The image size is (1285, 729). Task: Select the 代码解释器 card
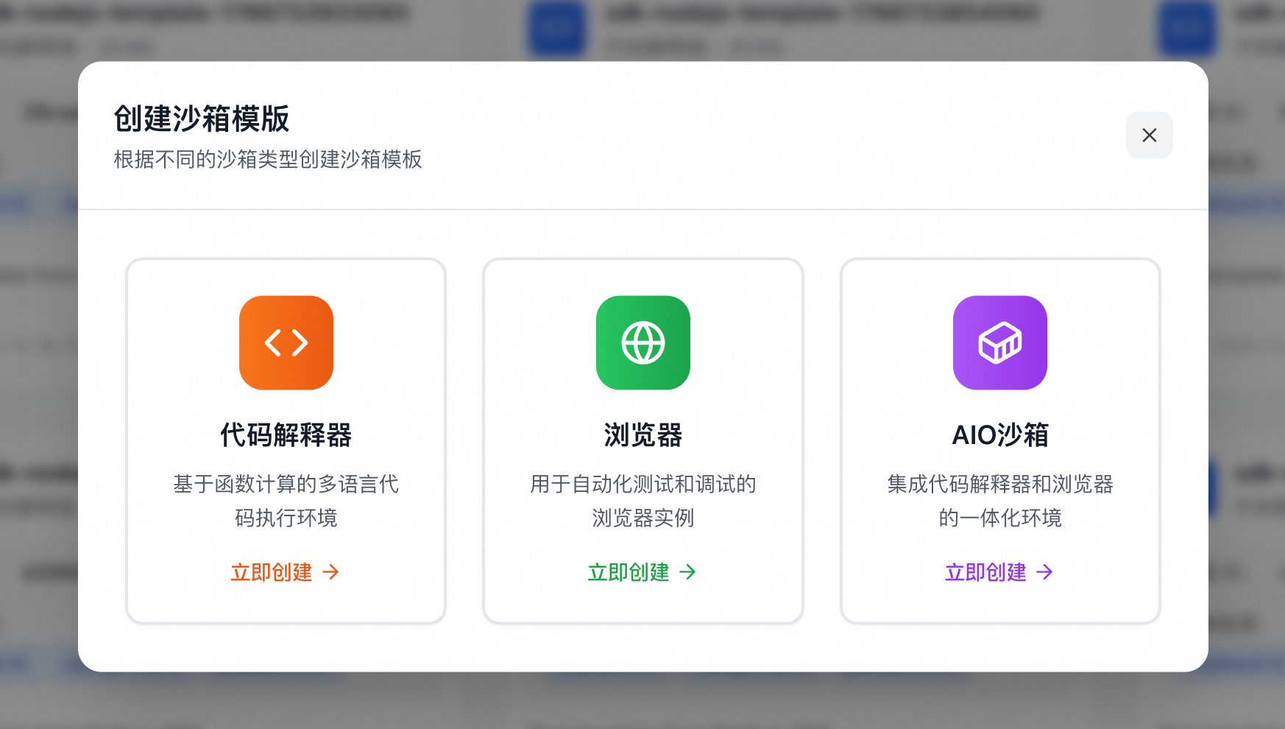286,440
